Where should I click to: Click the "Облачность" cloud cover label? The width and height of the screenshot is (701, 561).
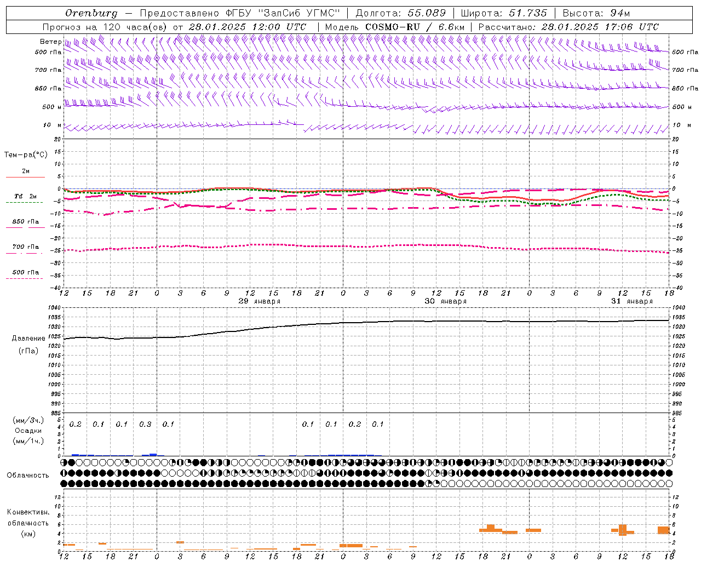click(28, 475)
